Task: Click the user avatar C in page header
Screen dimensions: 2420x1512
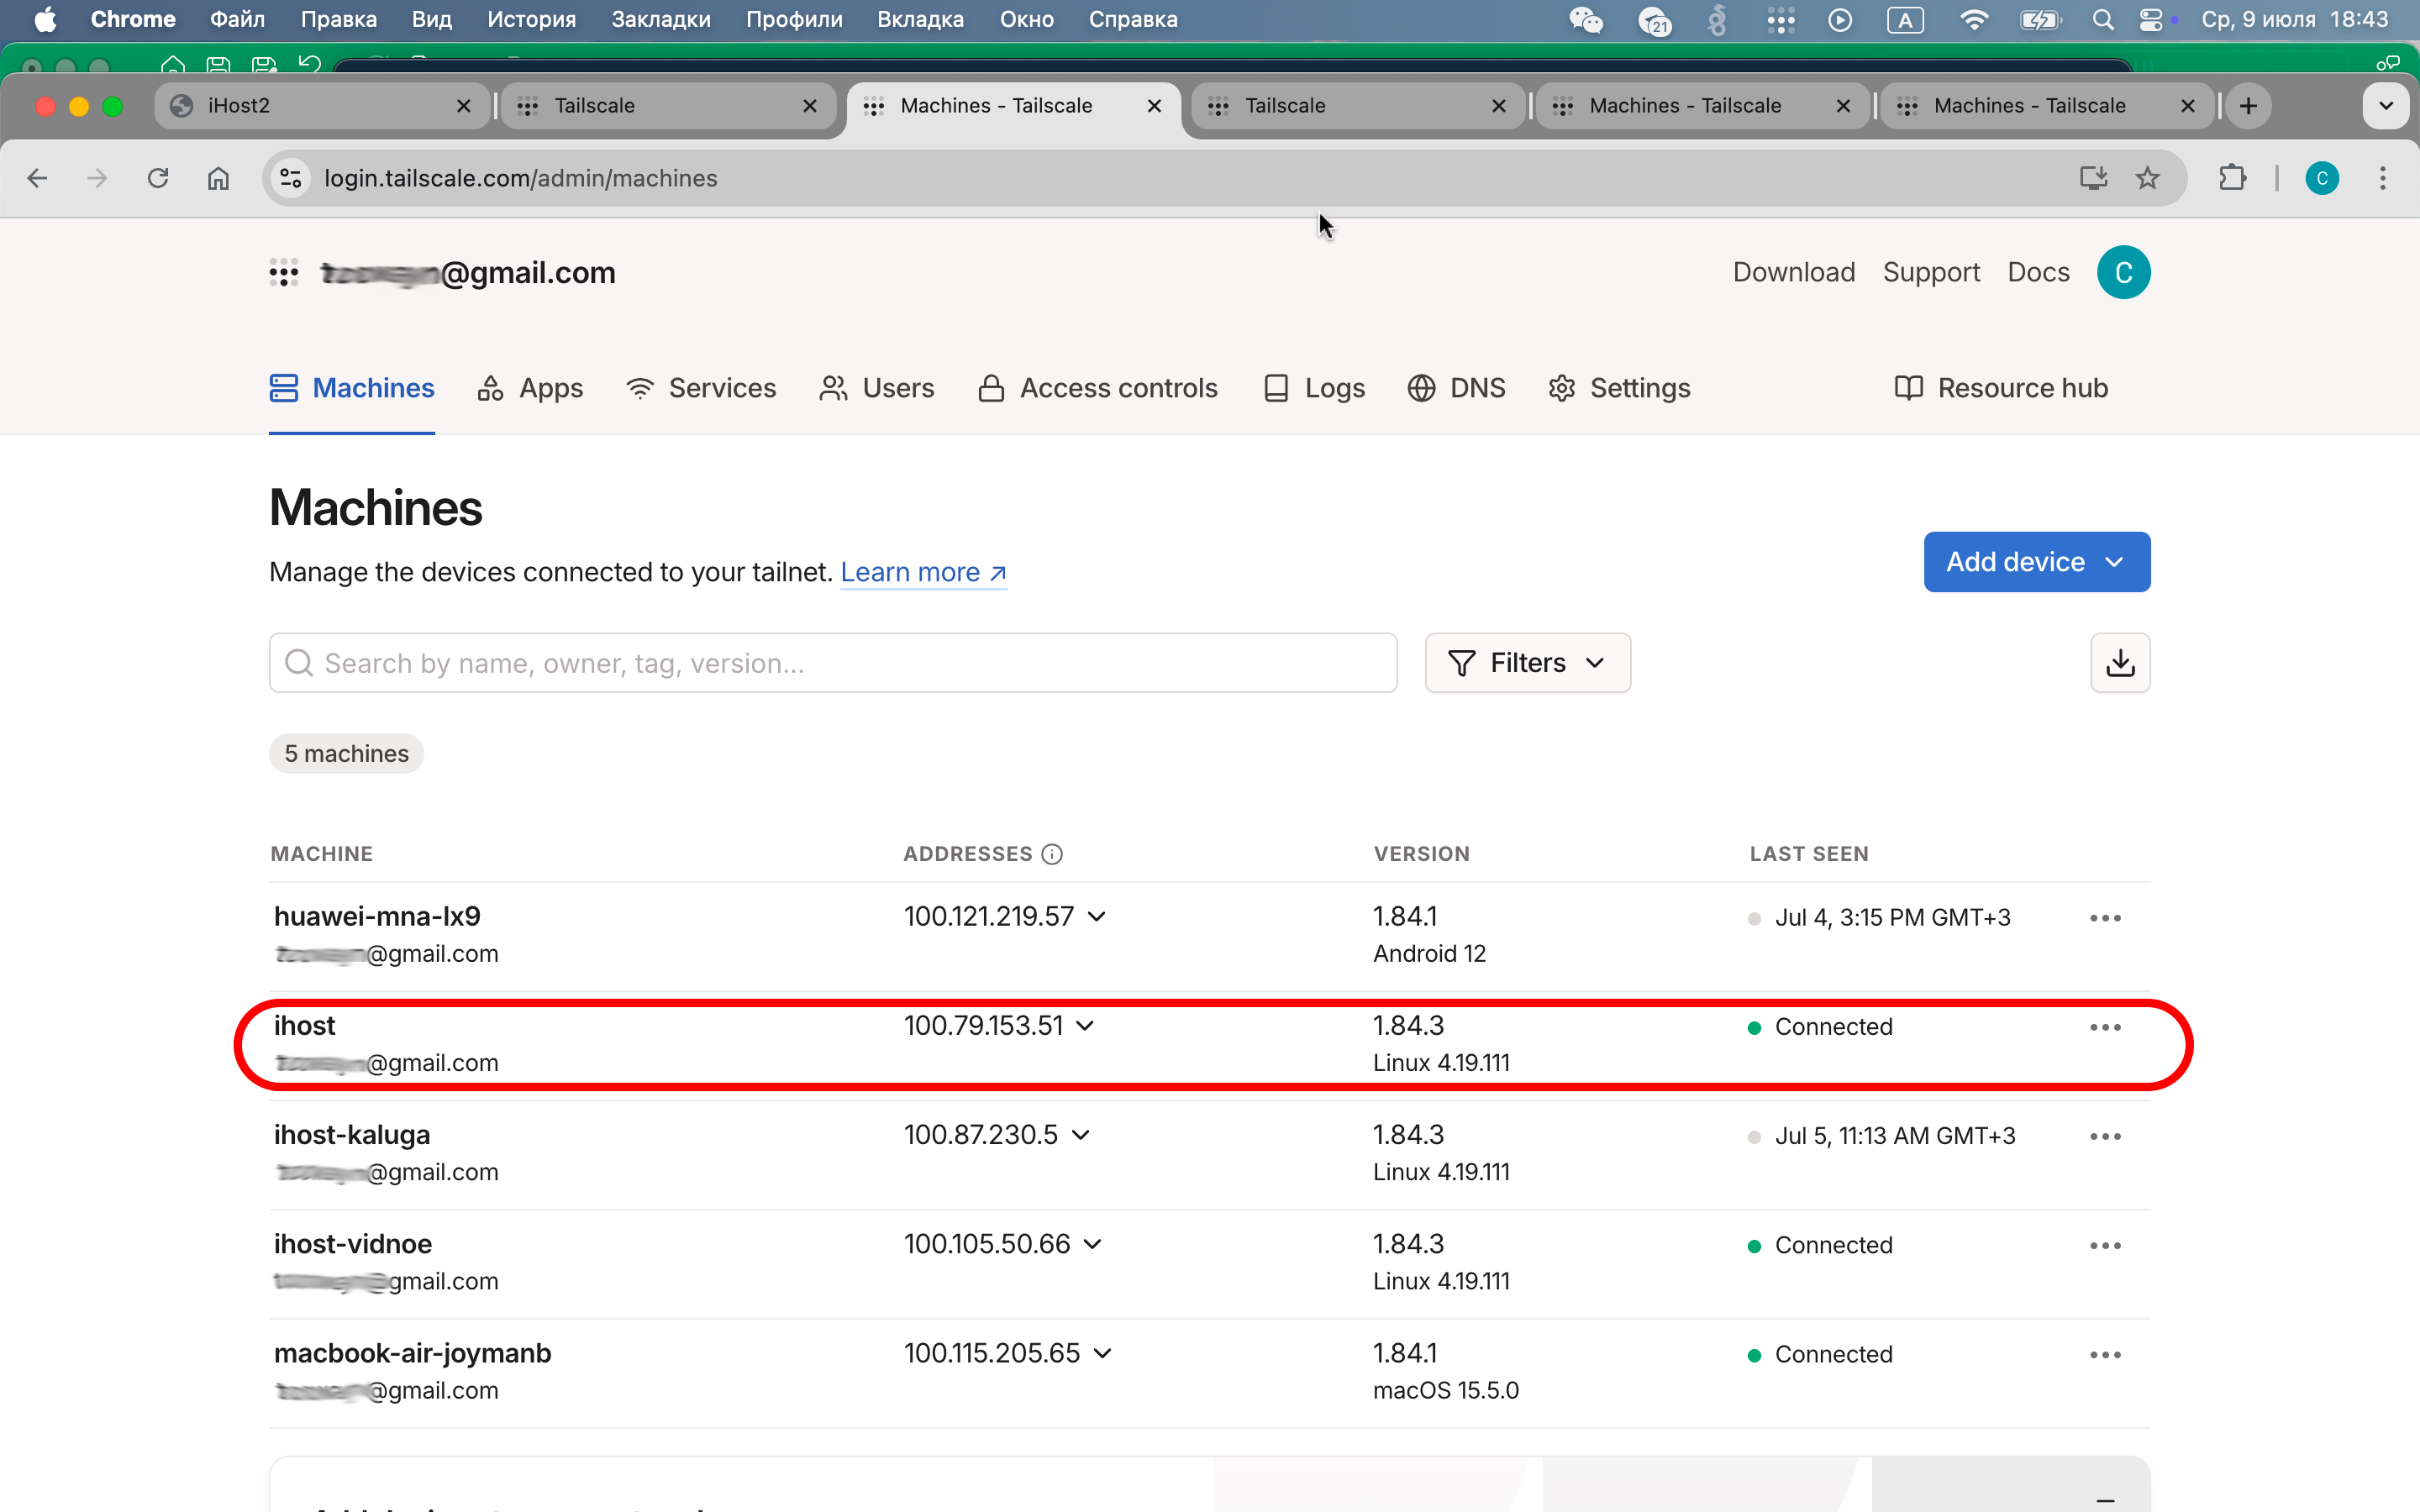Action: pos(2123,272)
